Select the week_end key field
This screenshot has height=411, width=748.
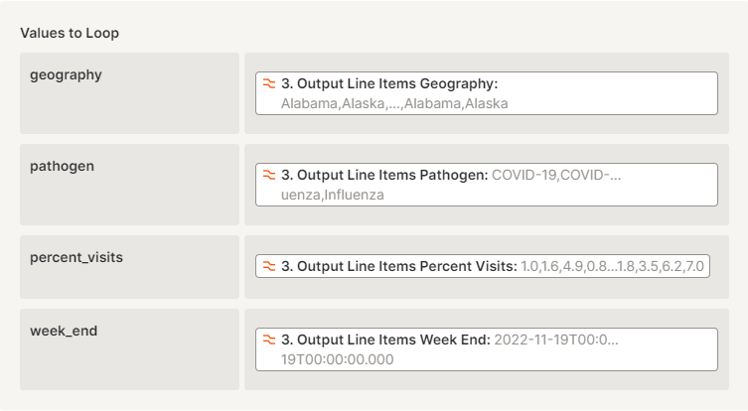click(129, 349)
